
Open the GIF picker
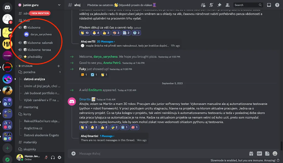tap(259, 154)
